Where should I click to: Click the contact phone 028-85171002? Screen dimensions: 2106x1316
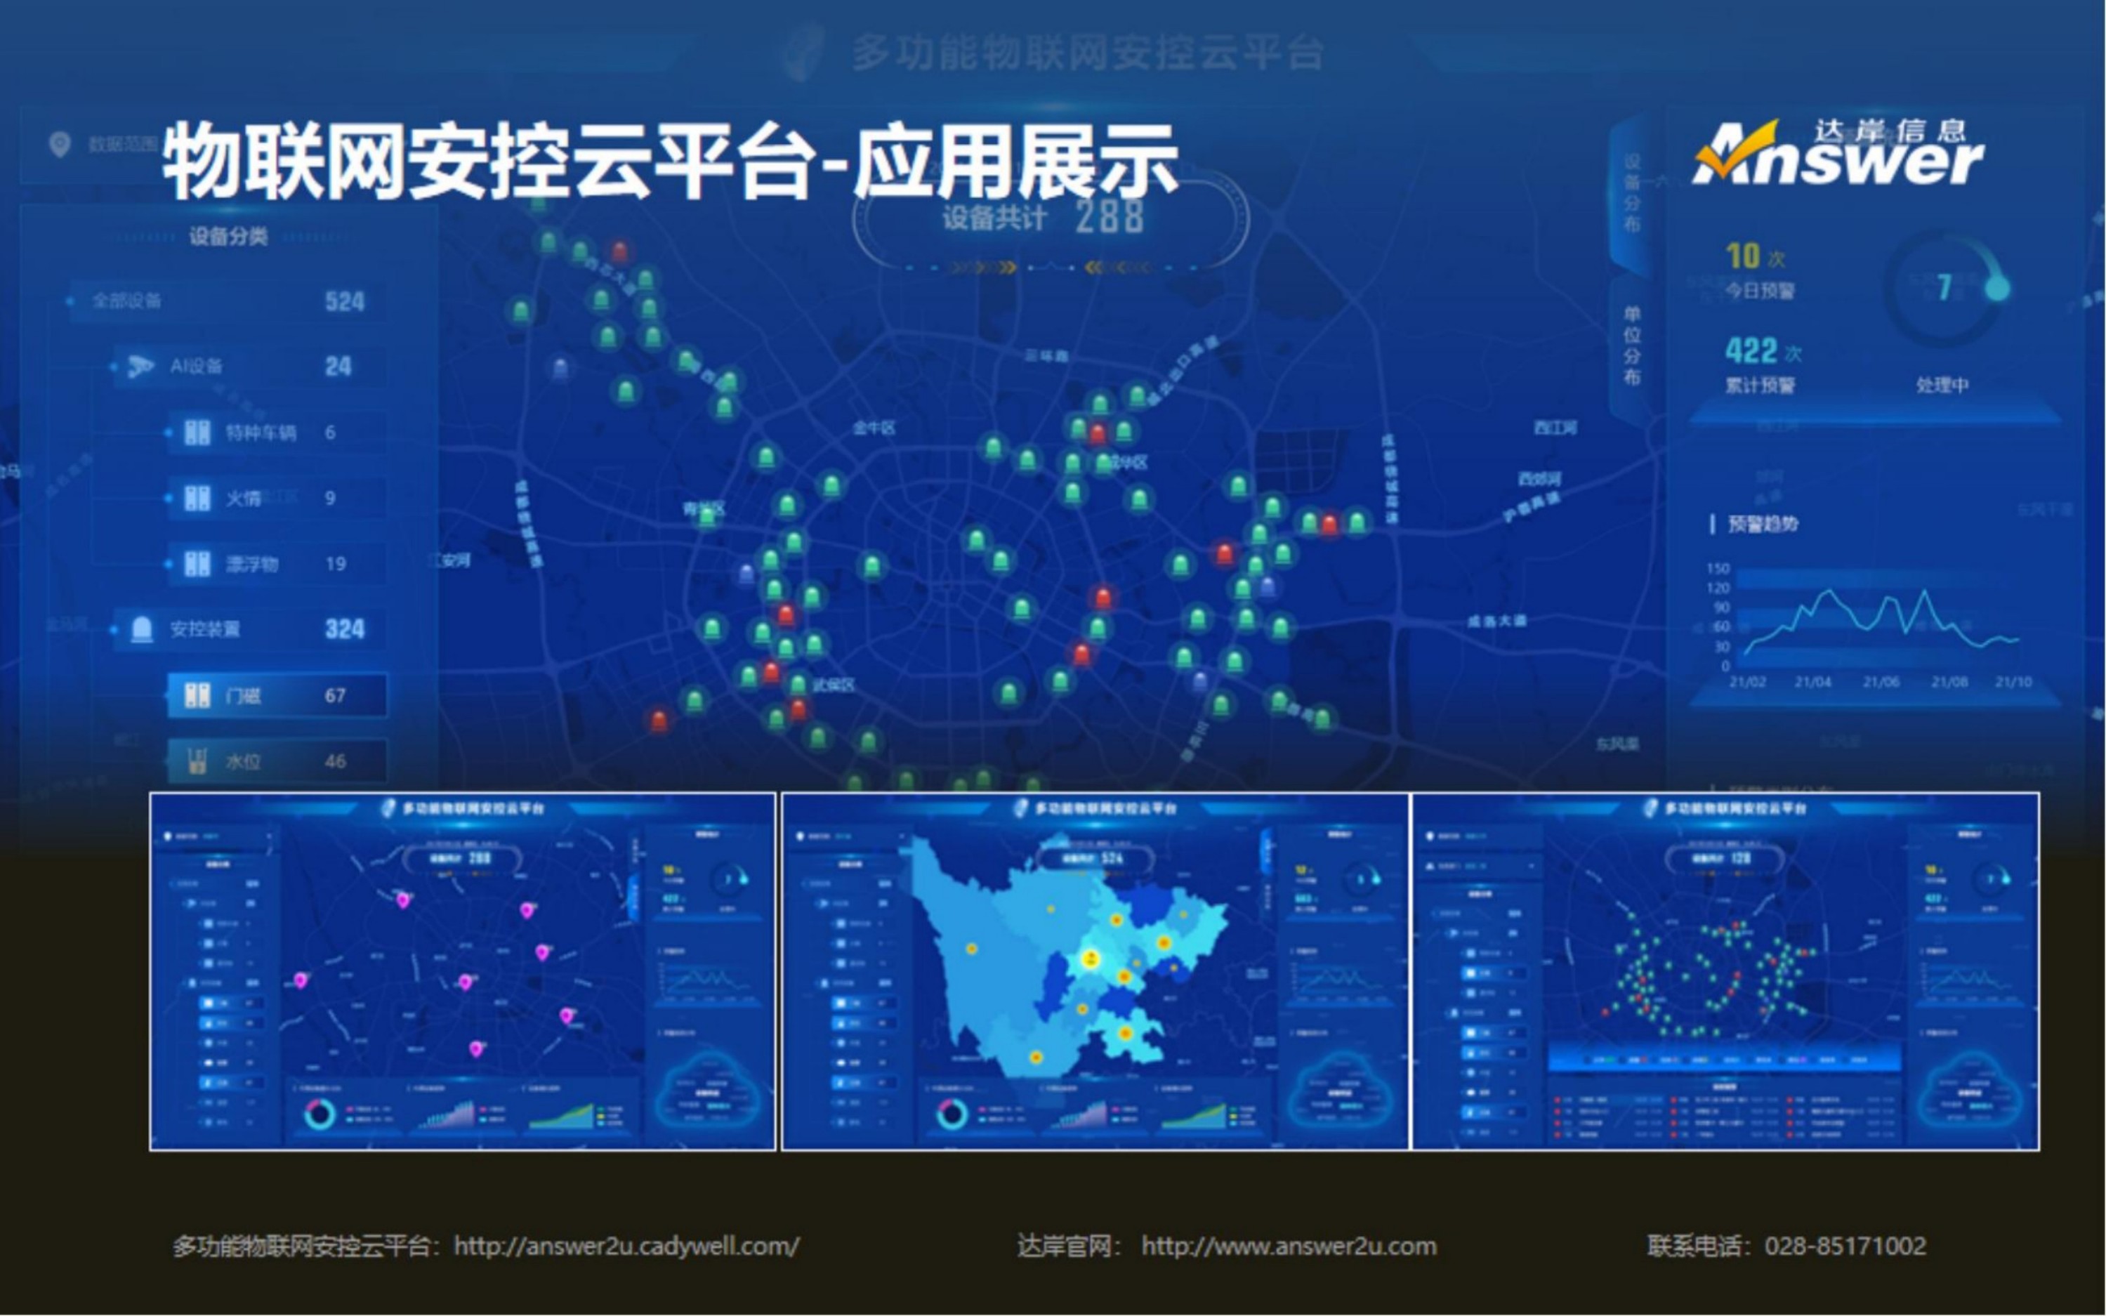click(x=1845, y=1246)
